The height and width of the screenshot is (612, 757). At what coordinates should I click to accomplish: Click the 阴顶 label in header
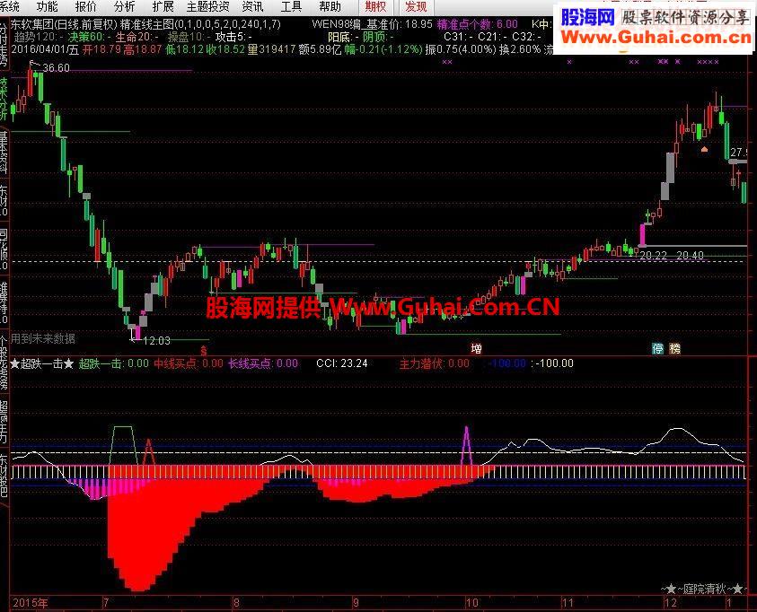pos(378,37)
